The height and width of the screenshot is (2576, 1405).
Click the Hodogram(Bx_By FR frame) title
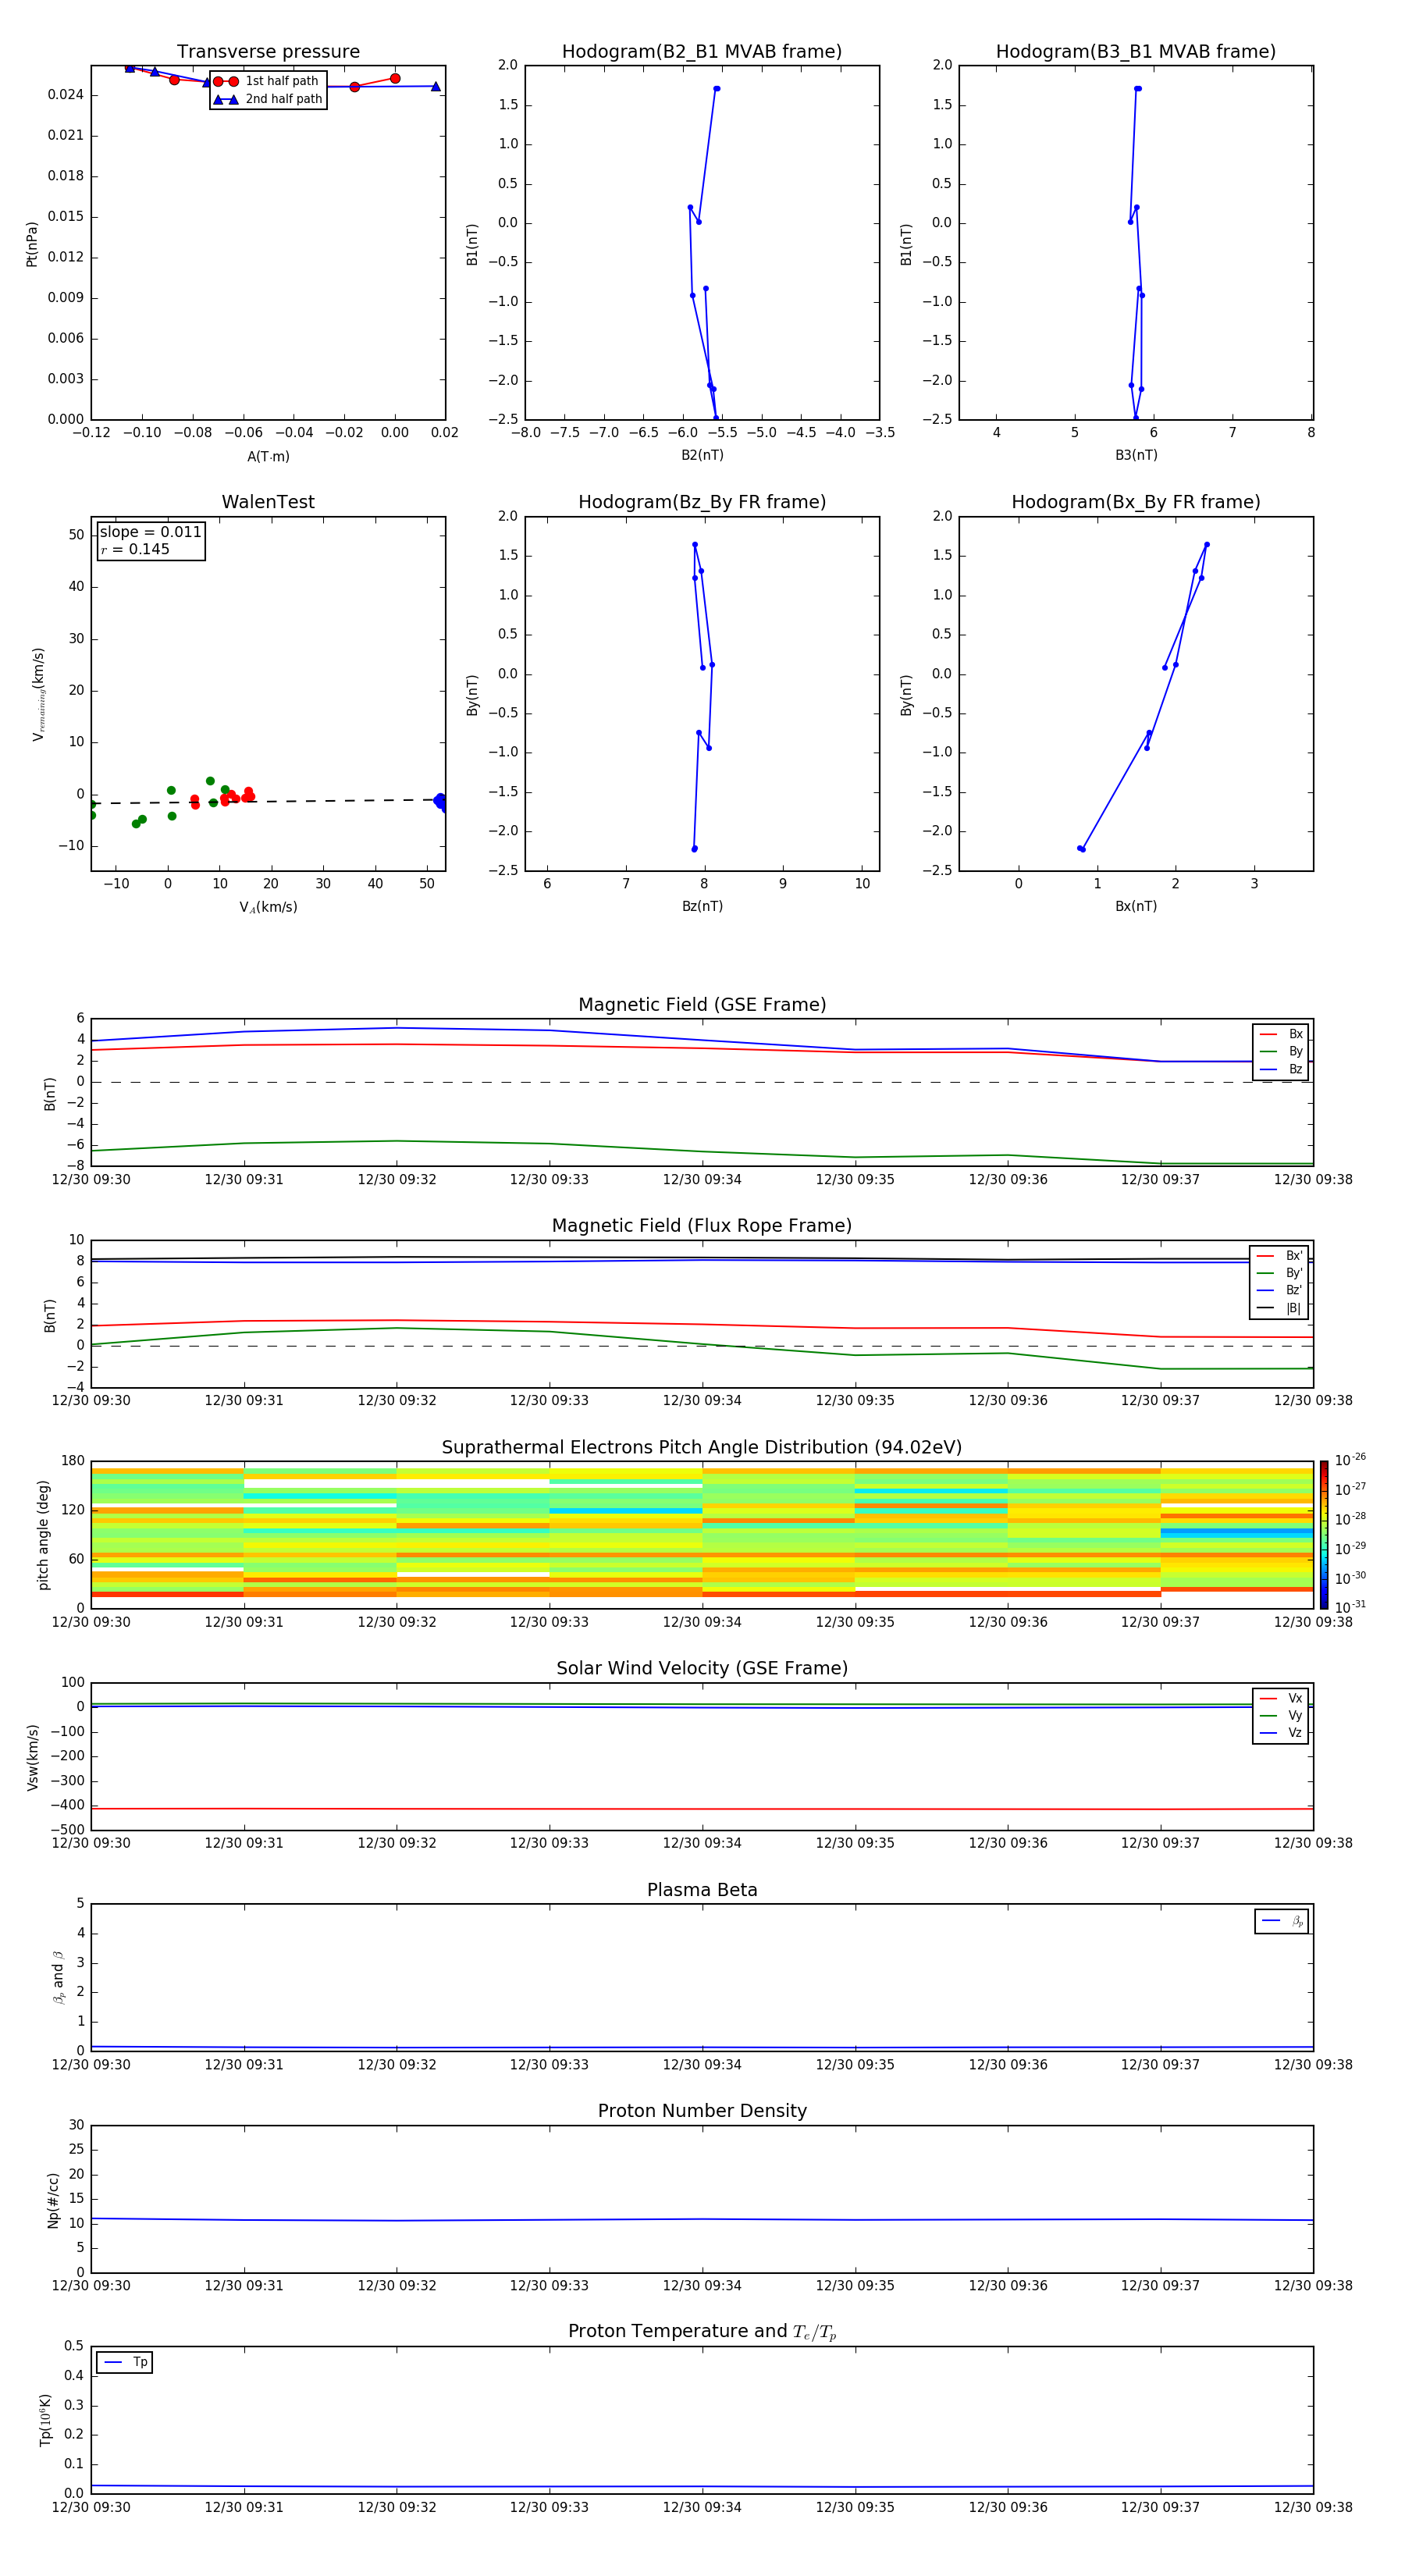[x=1135, y=502]
